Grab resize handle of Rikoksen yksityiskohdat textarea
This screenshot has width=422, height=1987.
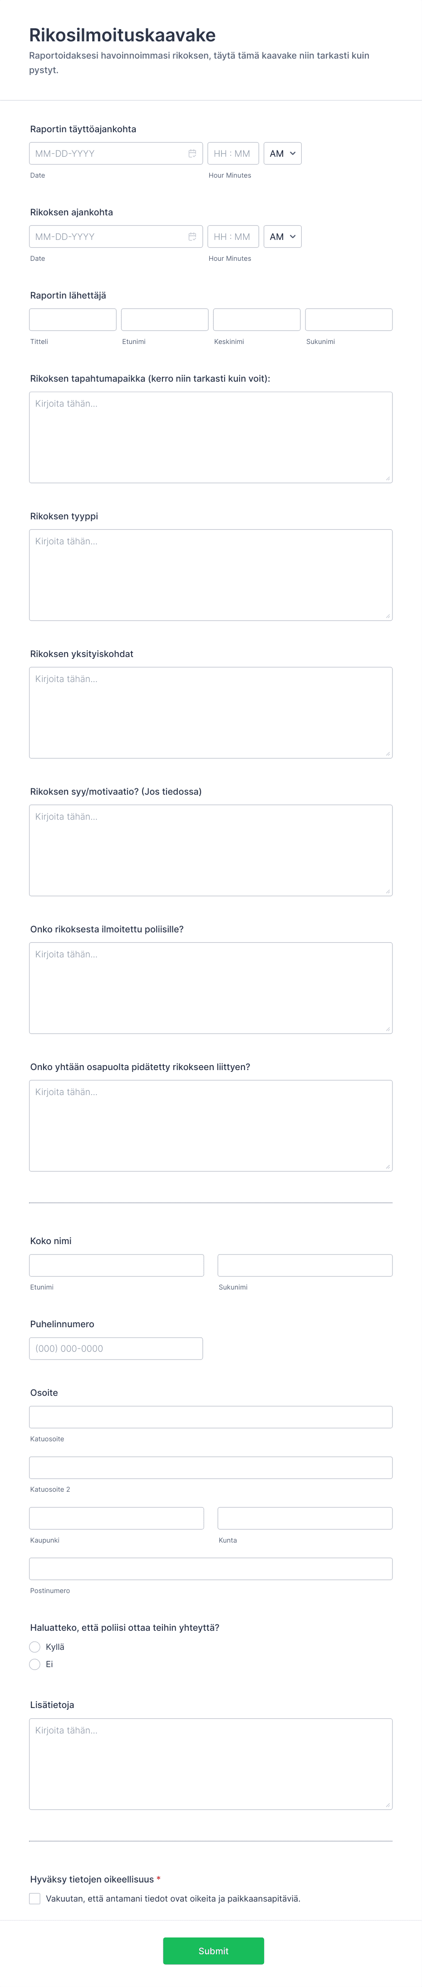coord(388,754)
